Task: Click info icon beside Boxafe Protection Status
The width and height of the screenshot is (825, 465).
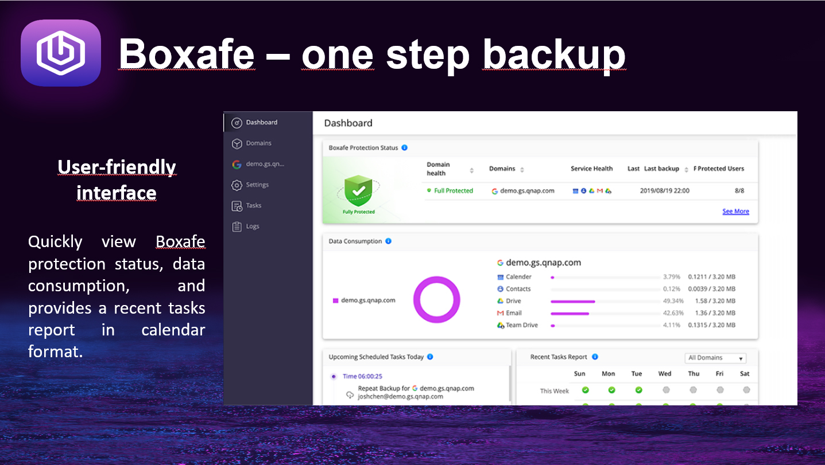Action: coord(404,148)
